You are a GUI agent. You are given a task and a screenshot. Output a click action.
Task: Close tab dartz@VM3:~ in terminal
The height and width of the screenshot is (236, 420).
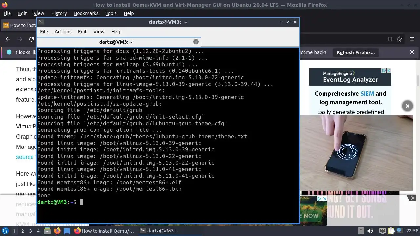196,42
